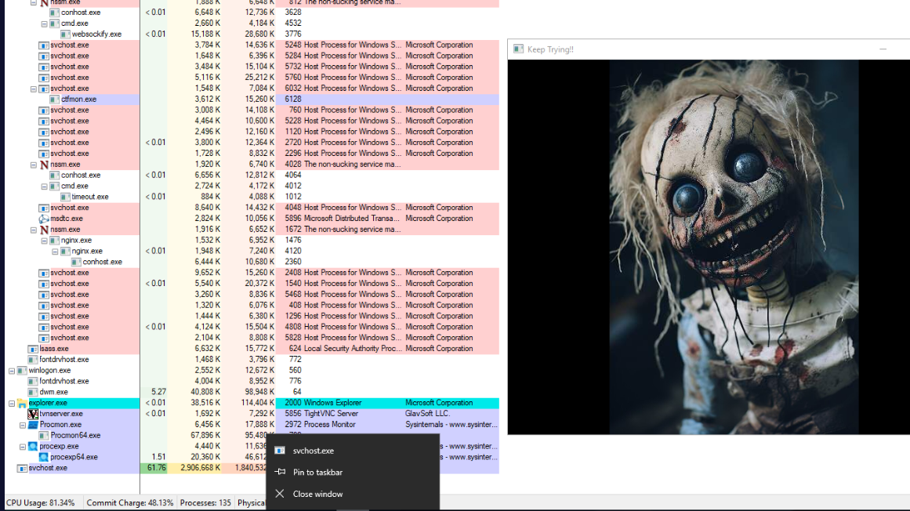Select the websockify.exe process row
This screenshot has width=910, height=511.
[96, 34]
